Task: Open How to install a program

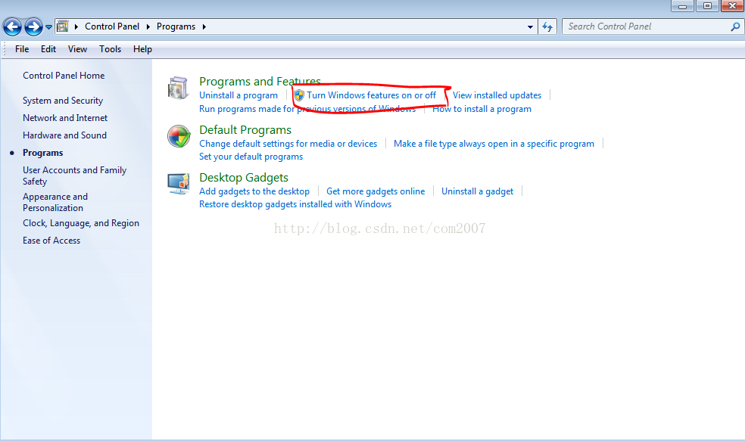Action: (x=482, y=109)
